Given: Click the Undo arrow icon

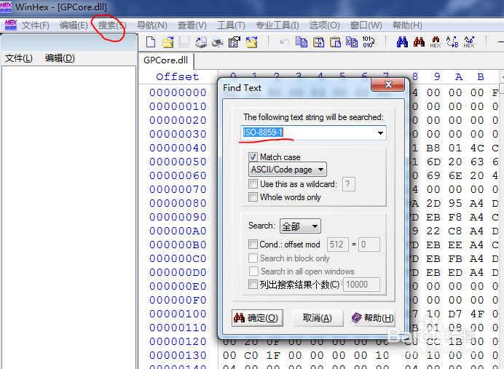Looking at the screenshot, I should [x=285, y=42].
